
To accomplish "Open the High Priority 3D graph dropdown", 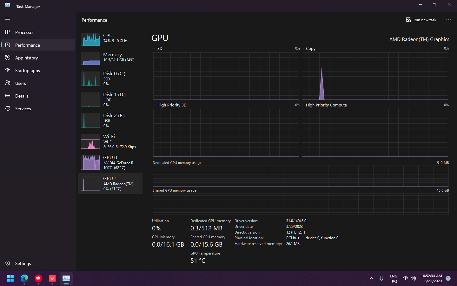I will click(170, 105).
